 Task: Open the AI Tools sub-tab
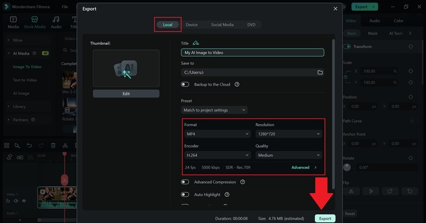pos(396,33)
